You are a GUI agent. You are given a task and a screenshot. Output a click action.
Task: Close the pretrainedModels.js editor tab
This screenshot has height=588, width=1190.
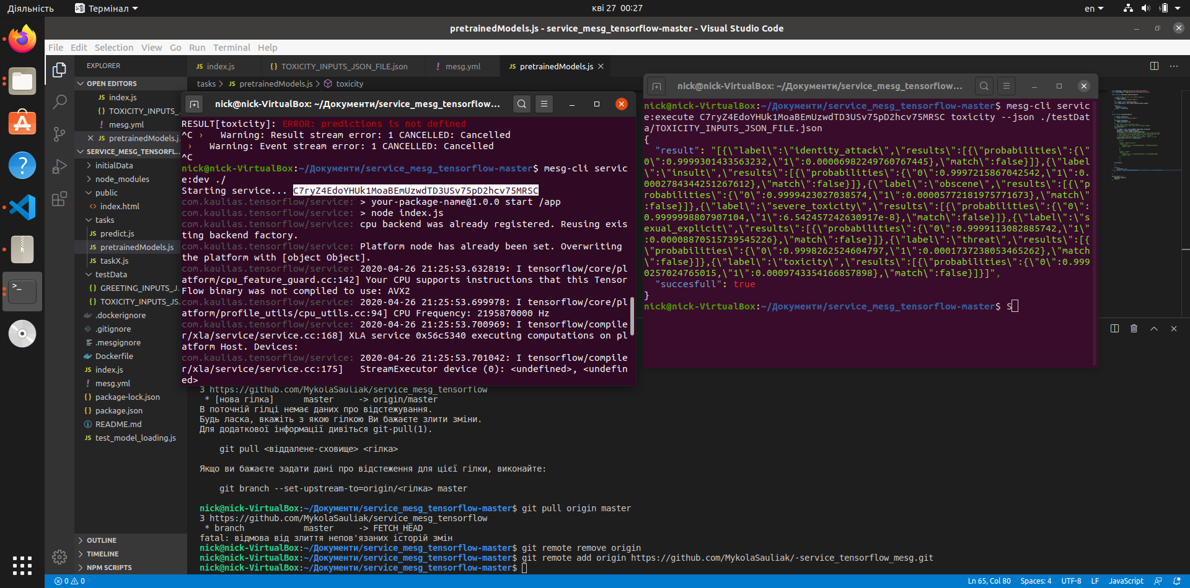pos(601,66)
